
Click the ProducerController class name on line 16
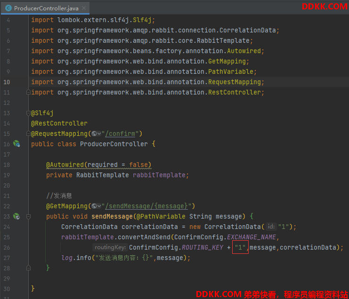click(114, 144)
